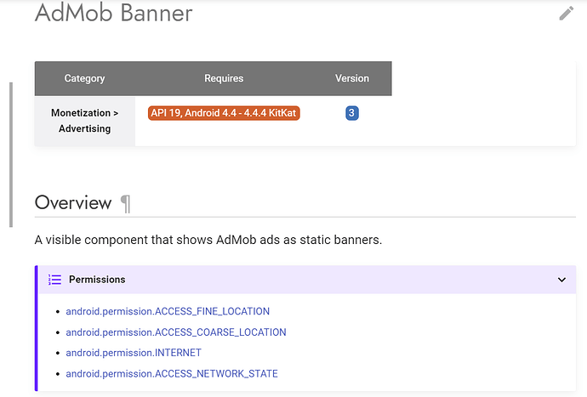Click the Overview section heading
The height and width of the screenshot is (397, 587).
click(x=73, y=203)
